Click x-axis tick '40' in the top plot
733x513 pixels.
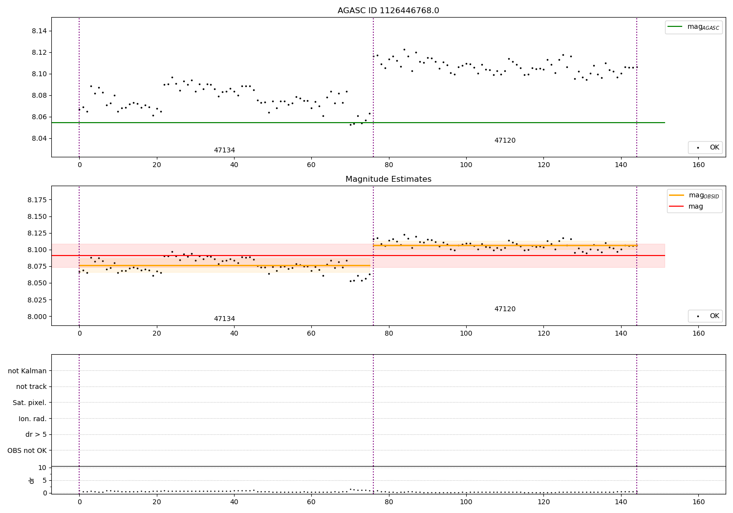click(234, 165)
